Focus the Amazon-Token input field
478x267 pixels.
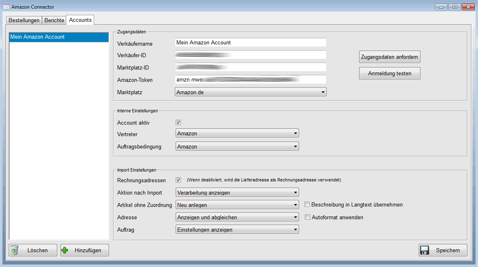(x=251, y=79)
